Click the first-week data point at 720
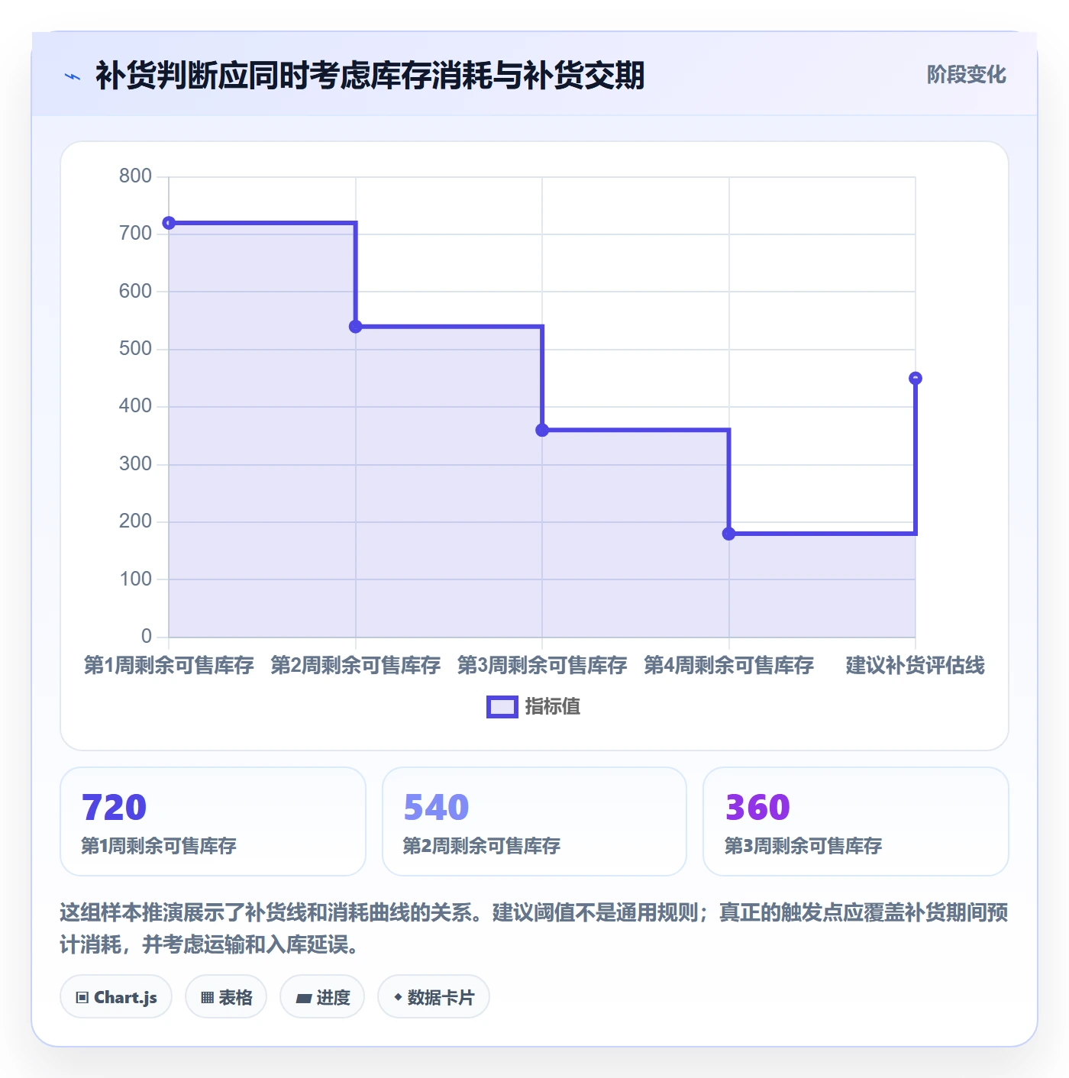This screenshot has height=1078, width=1069. (170, 223)
